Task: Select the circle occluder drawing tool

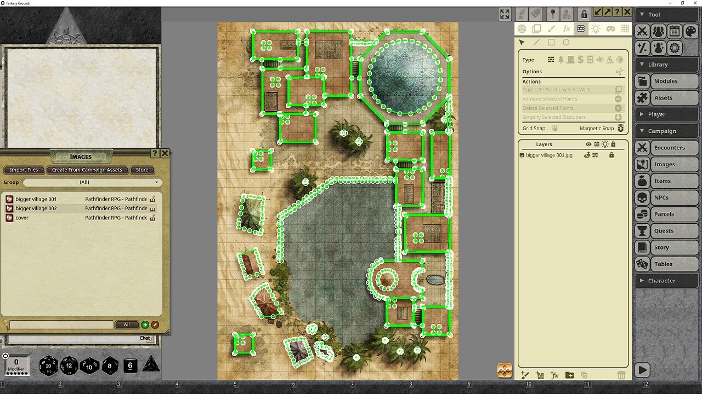Action: click(566, 42)
